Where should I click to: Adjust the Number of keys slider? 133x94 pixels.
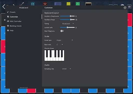point(67,20)
